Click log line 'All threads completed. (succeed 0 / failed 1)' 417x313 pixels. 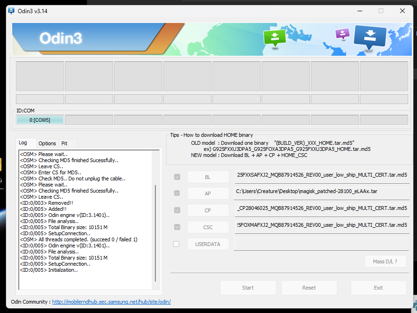pyautogui.click(x=79, y=239)
